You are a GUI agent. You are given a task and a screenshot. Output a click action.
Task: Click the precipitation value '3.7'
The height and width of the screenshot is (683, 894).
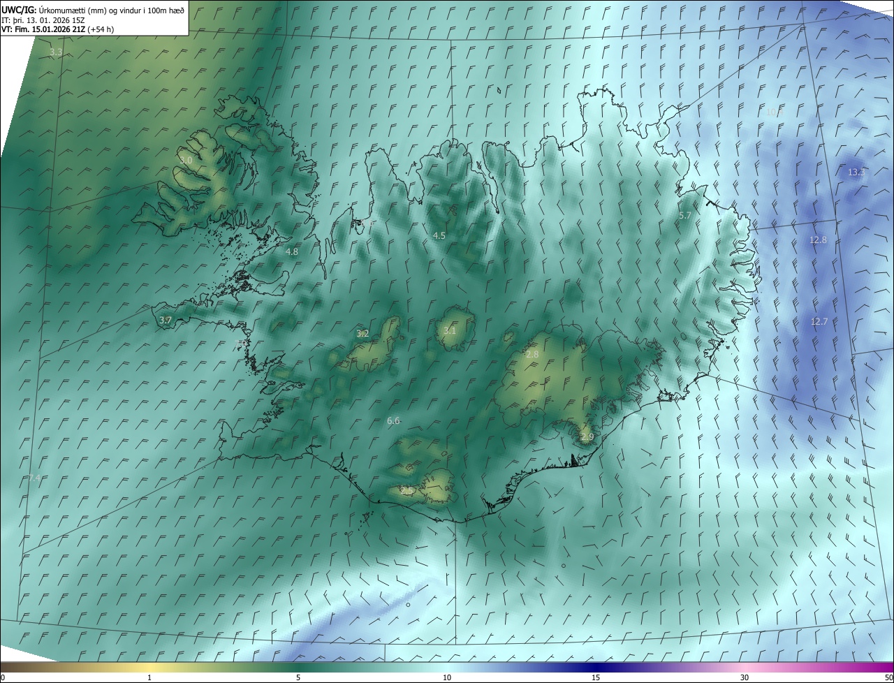pyautogui.click(x=166, y=320)
